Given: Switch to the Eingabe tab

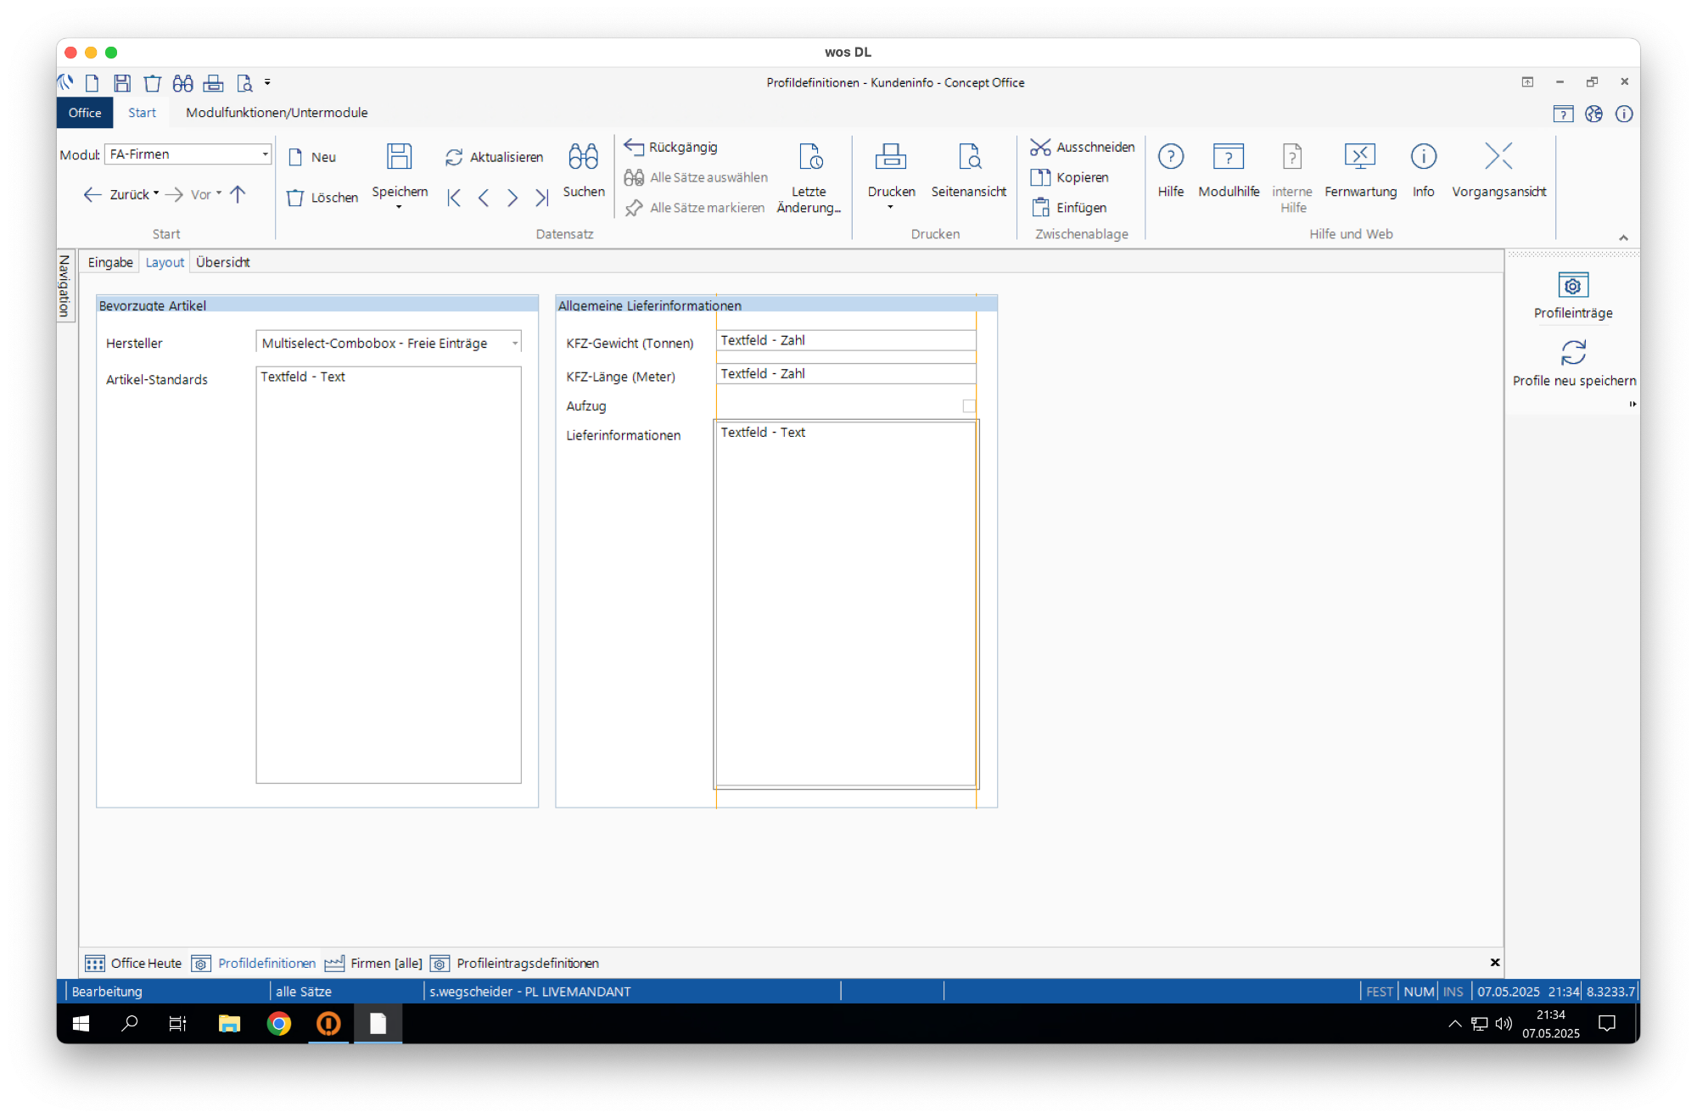Looking at the screenshot, I should pos(110,262).
